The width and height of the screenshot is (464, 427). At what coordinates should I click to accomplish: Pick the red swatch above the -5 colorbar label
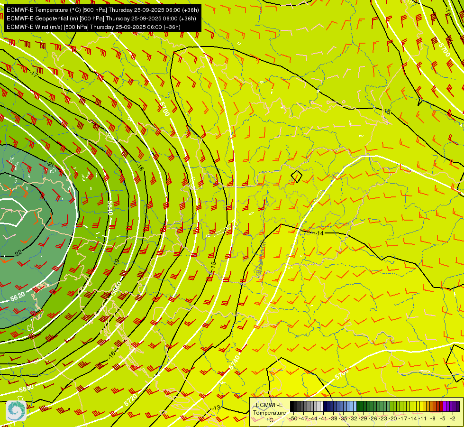point(441,406)
